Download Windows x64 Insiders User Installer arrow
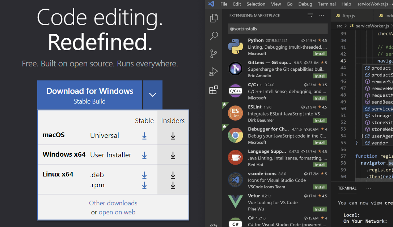Viewport: 393px width, 227px height. pos(173,156)
